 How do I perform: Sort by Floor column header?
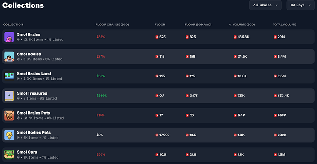[160, 24]
